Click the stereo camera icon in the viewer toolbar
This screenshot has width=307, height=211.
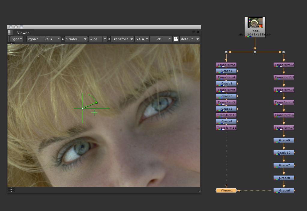point(176,39)
